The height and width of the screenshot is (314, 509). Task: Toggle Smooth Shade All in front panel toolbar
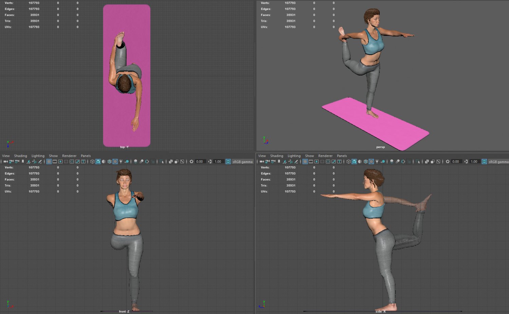pos(98,162)
